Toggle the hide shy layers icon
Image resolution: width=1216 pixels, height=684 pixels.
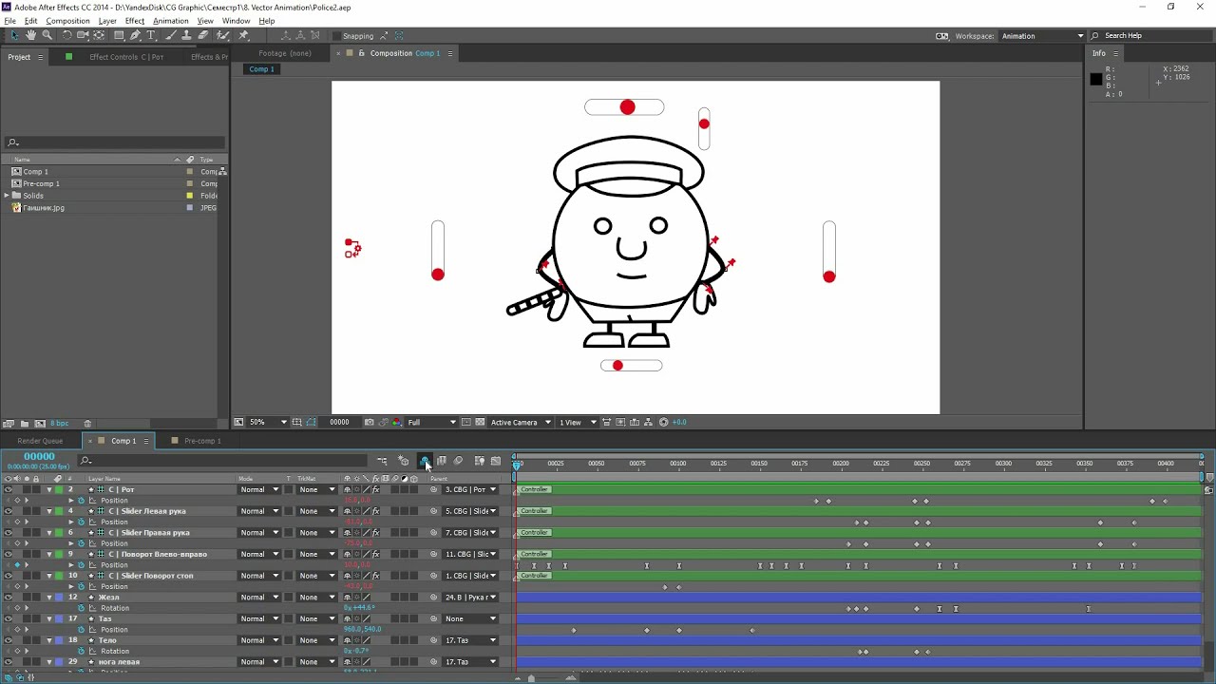[x=424, y=461]
